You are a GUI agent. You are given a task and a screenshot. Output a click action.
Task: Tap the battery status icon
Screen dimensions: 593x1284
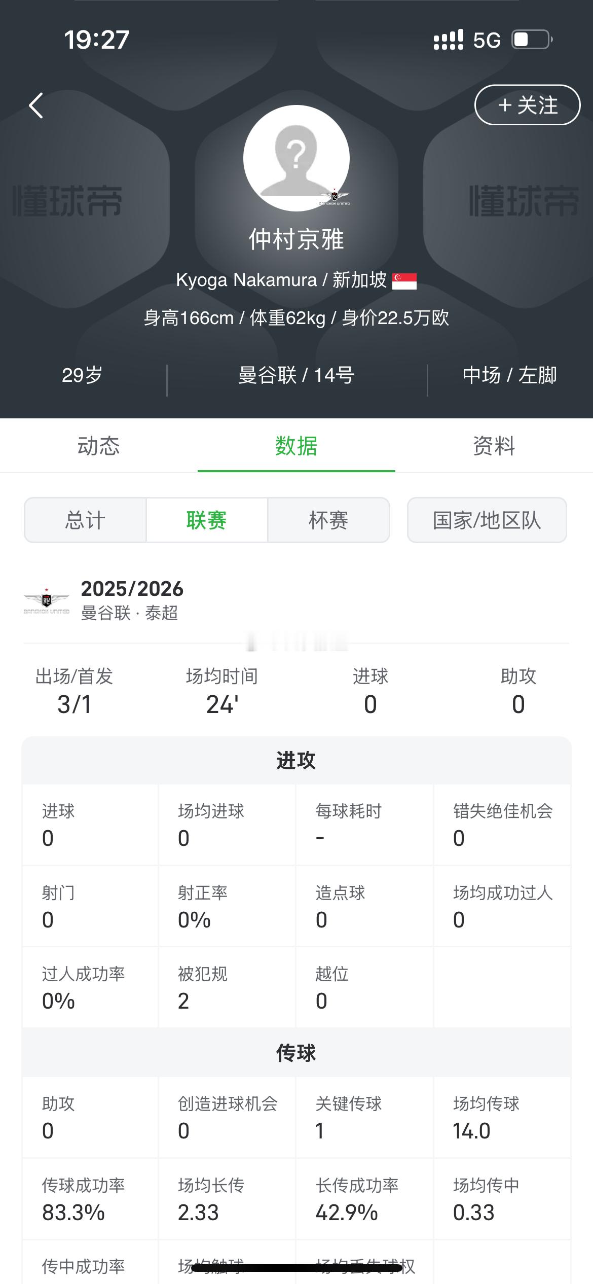pyautogui.click(x=531, y=40)
